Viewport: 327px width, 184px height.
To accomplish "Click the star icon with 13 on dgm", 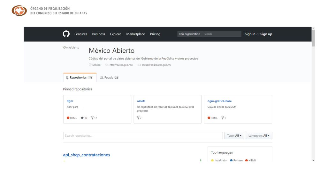I will pos(82,118).
